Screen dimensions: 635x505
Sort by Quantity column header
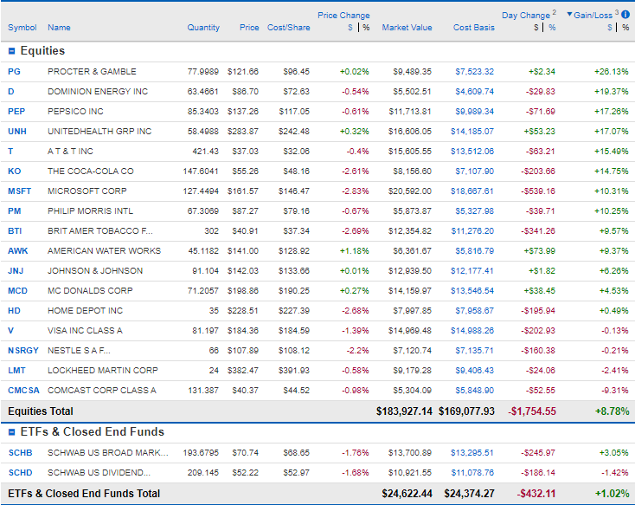(x=203, y=28)
